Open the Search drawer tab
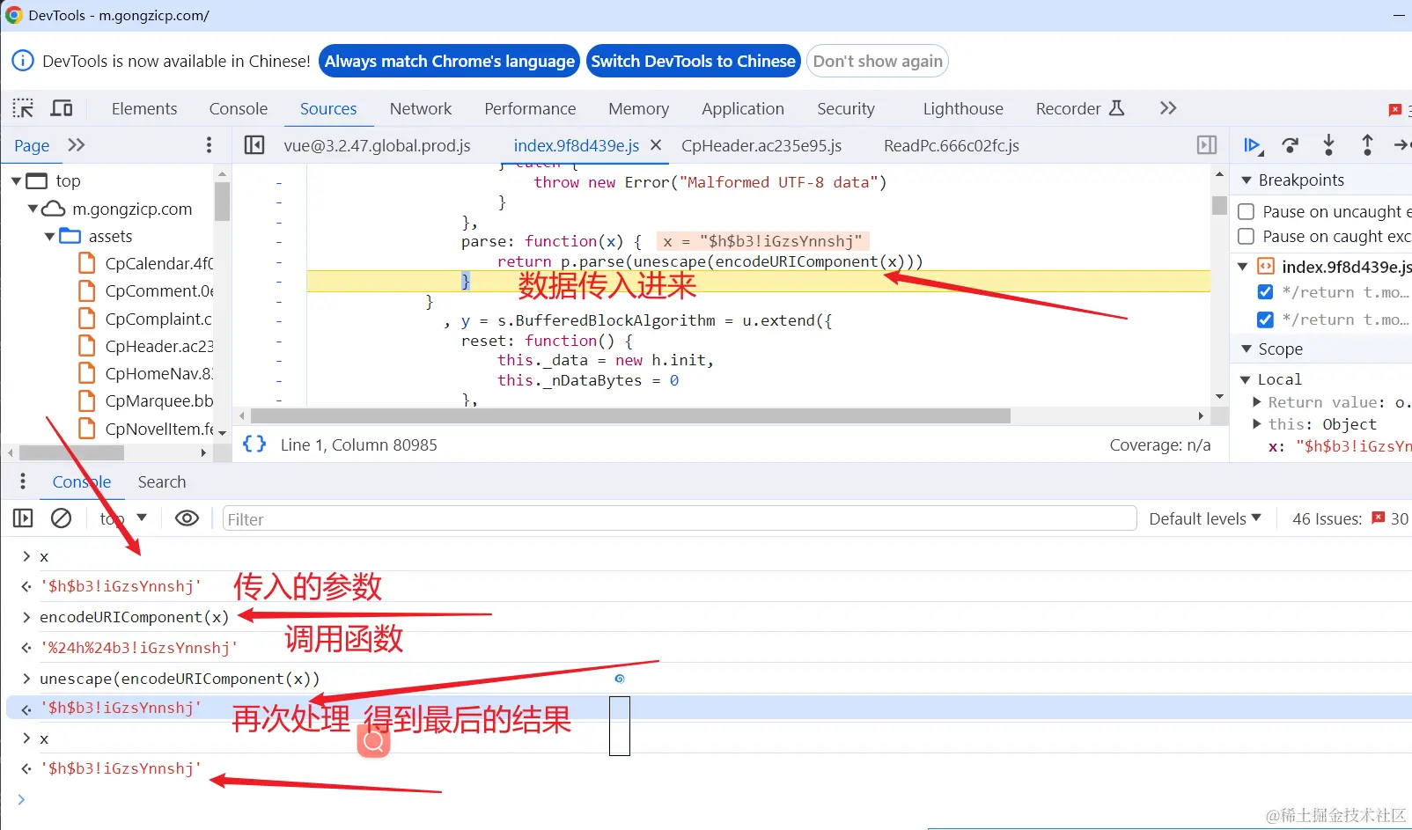Viewport: 1412px width, 830px height. pyautogui.click(x=162, y=481)
